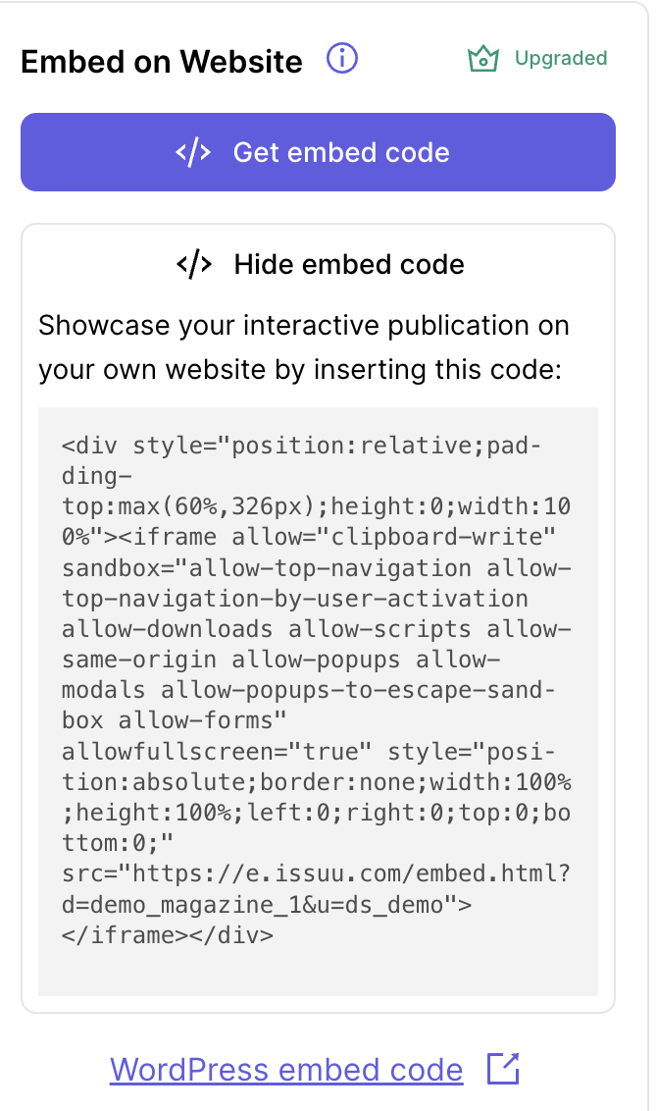
Task: Click the "Showcase your interactive publication" text line
Action: click(x=304, y=325)
